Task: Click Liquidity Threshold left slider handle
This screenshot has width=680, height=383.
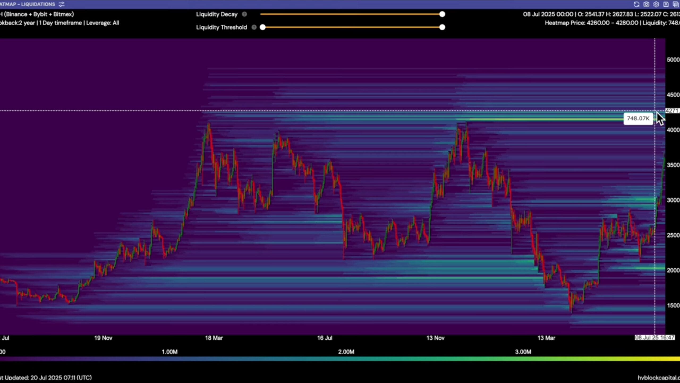Action: pos(263,27)
